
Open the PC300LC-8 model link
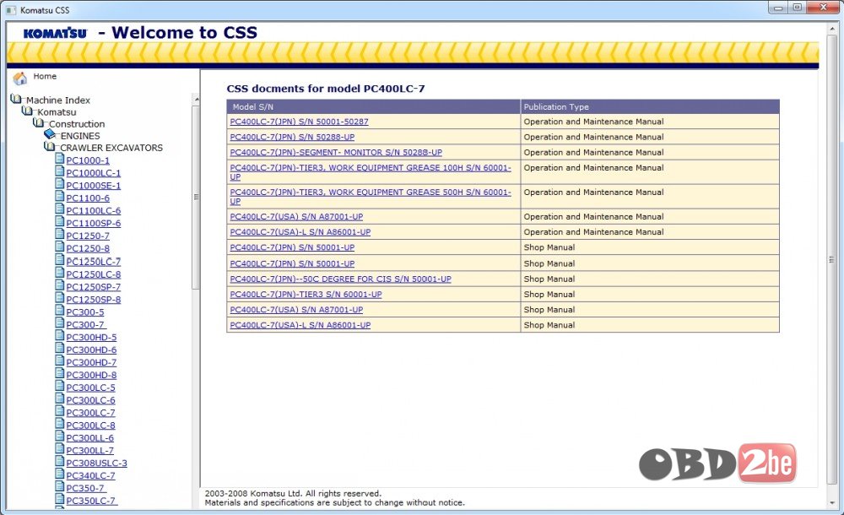pos(90,426)
